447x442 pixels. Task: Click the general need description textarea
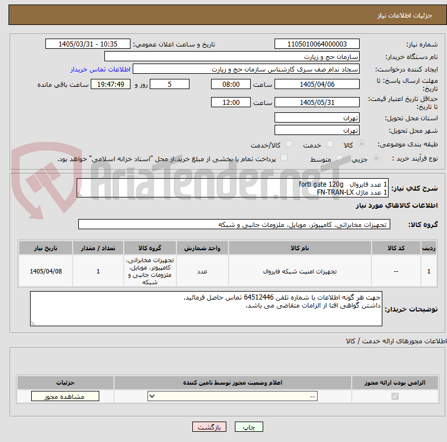click(x=233, y=188)
